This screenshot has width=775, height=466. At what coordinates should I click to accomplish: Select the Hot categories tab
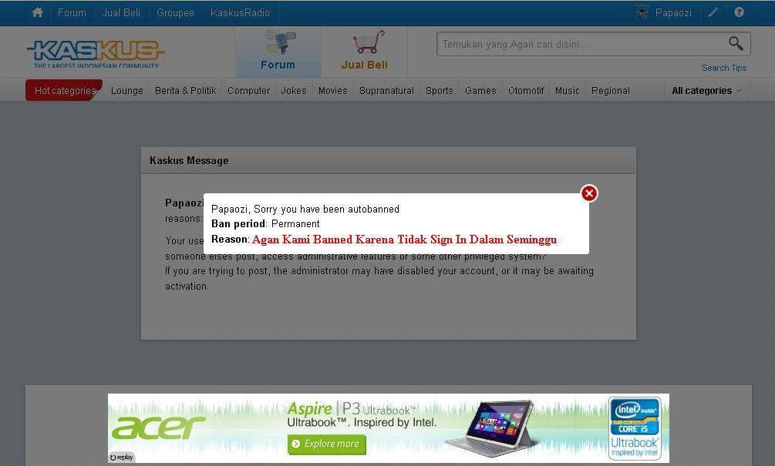tap(64, 90)
